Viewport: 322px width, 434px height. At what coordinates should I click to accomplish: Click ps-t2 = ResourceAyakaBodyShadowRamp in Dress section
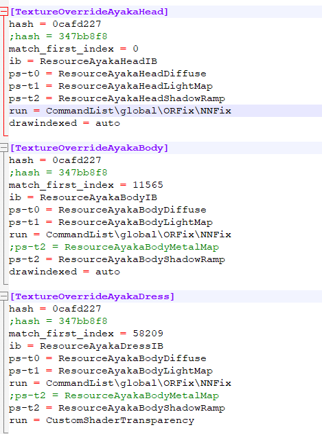[x=117, y=408]
